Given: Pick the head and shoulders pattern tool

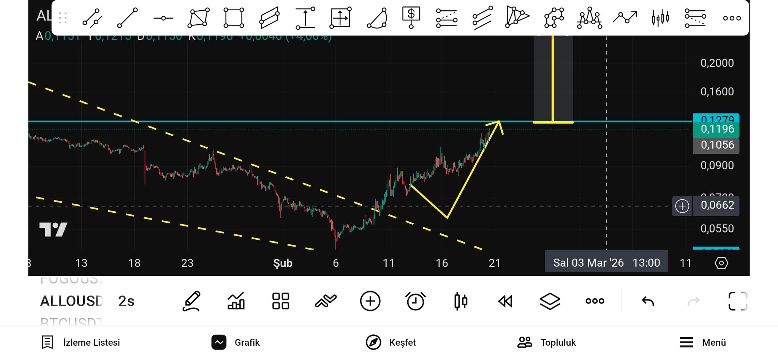Looking at the screenshot, I should (589, 18).
